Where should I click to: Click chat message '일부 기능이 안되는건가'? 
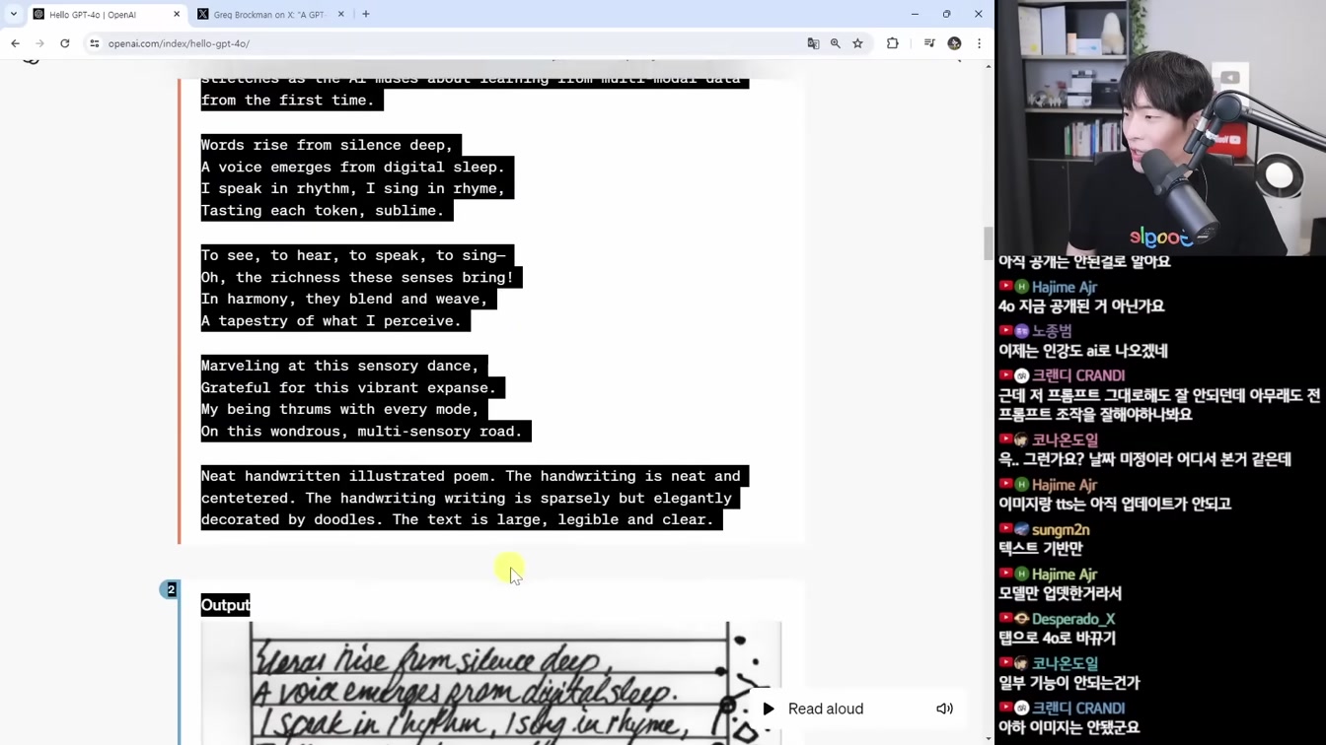pyautogui.click(x=1068, y=682)
